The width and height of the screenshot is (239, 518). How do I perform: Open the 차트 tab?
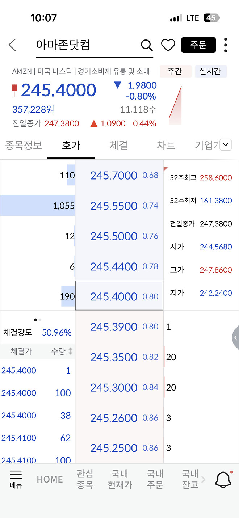(x=165, y=144)
